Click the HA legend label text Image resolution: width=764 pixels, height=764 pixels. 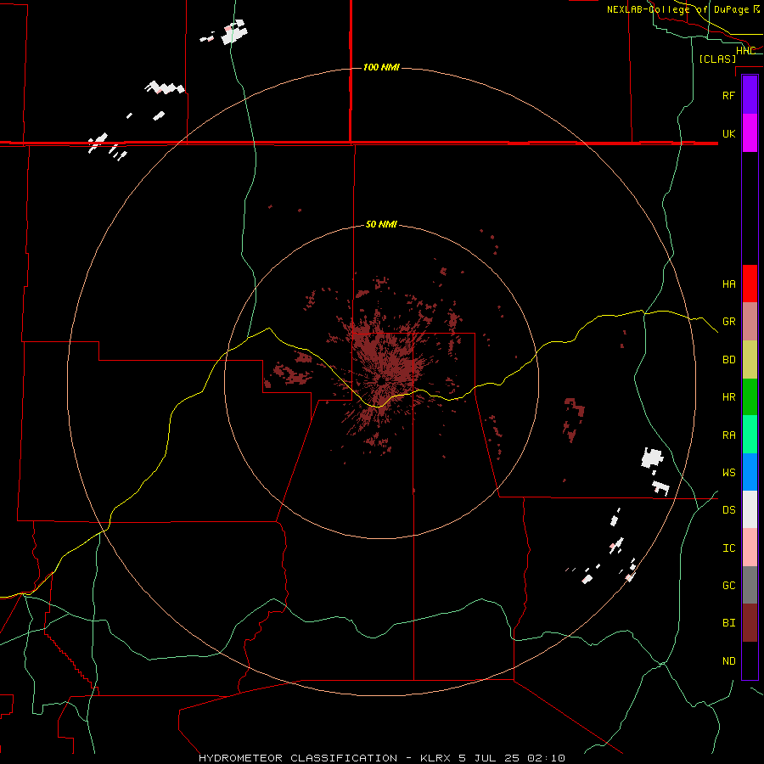(729, 284)
